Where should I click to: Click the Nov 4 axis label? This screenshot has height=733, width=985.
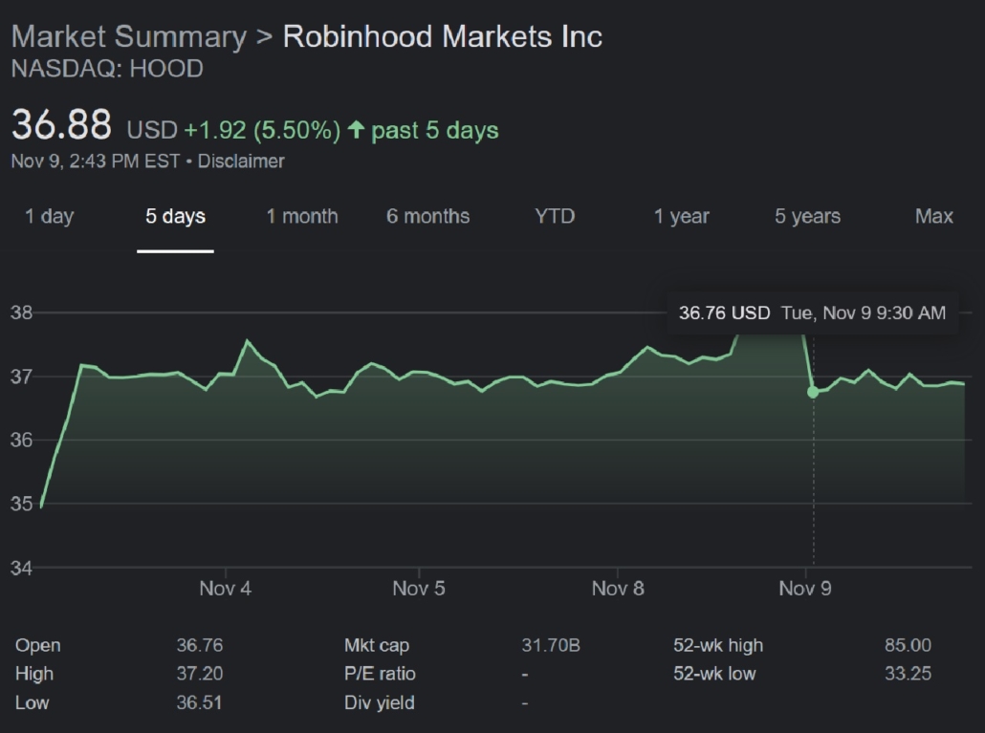[225, 589]
